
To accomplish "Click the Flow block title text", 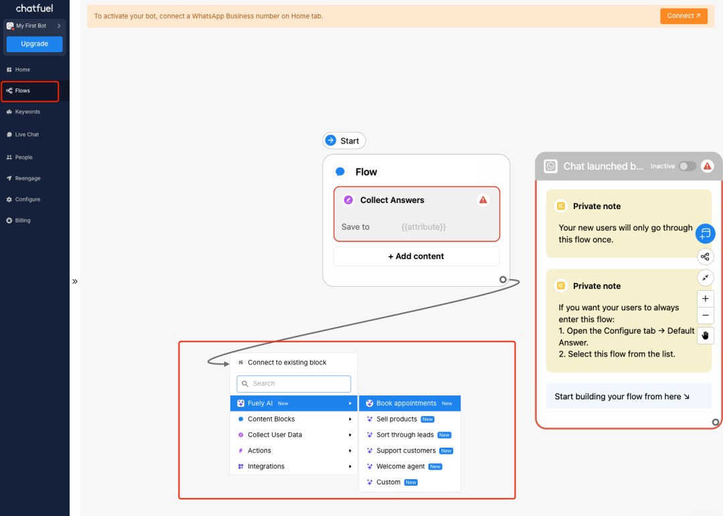I will coord(366,172).
